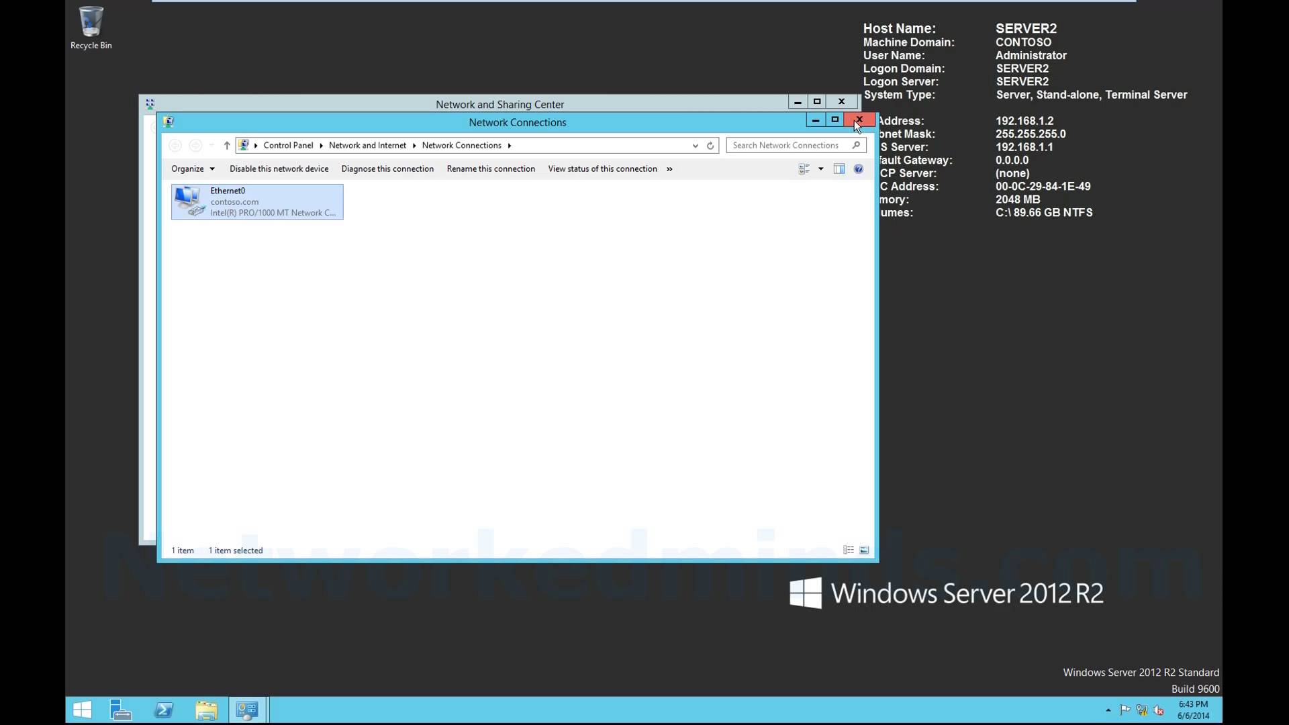Expand arrow after Network and Internet breadcrumb
1289x725 pixels.
[x=414, y=145]
